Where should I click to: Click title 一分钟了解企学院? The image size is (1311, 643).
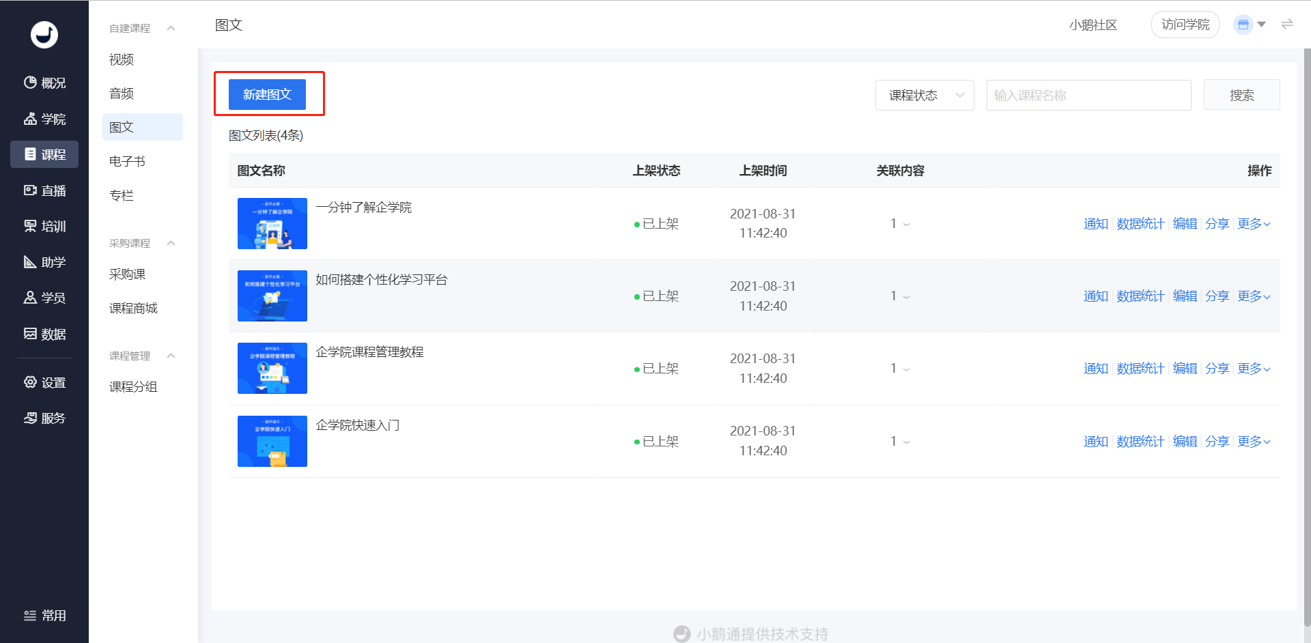(364, 208)
